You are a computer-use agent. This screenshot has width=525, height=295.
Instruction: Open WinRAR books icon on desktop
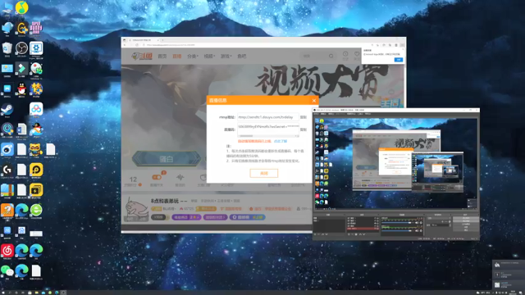tap(7, 190)
